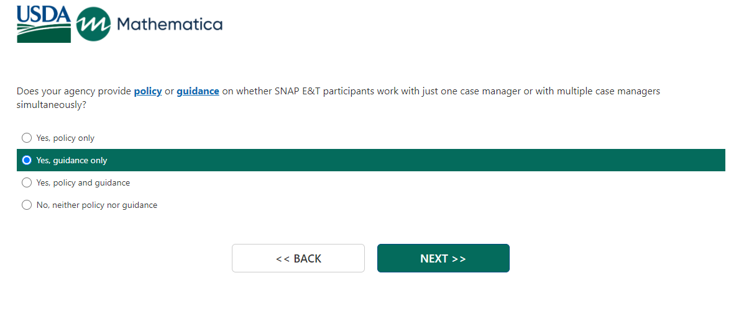Viewport: 744px width, 332px height.
Task: Open the guidance definition link
Action: (198, 91)
